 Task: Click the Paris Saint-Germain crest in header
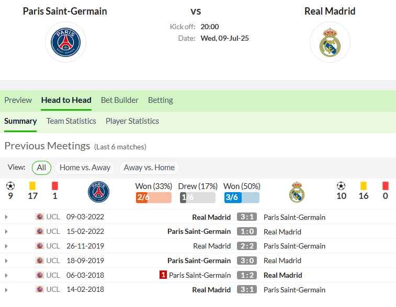click(x=66, y=42)
